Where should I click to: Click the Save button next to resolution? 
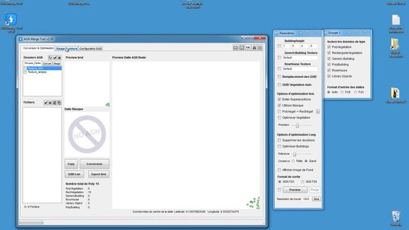(316, 199)
